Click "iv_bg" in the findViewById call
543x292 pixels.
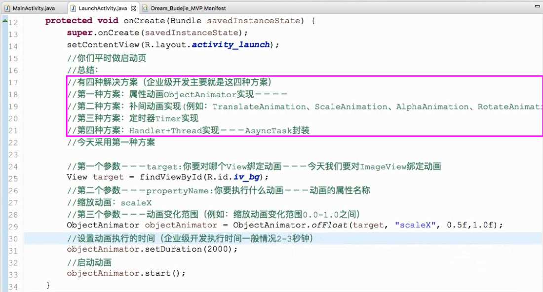pyautogui.click(x=246, y=177)
